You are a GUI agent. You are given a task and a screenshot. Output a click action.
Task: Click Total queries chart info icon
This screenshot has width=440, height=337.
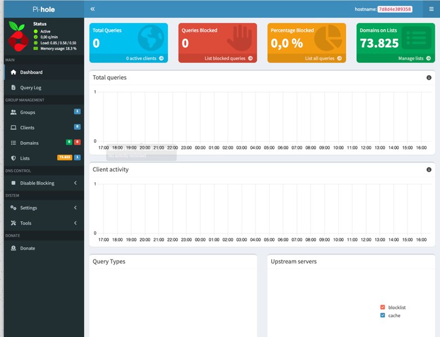click(429, 78)
